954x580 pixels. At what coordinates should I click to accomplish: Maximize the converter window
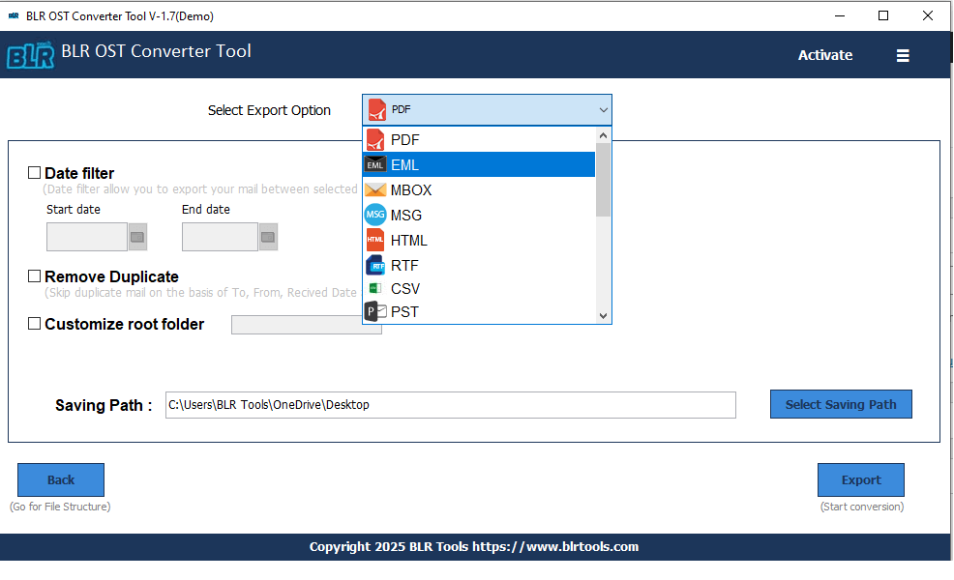(883, 15)
